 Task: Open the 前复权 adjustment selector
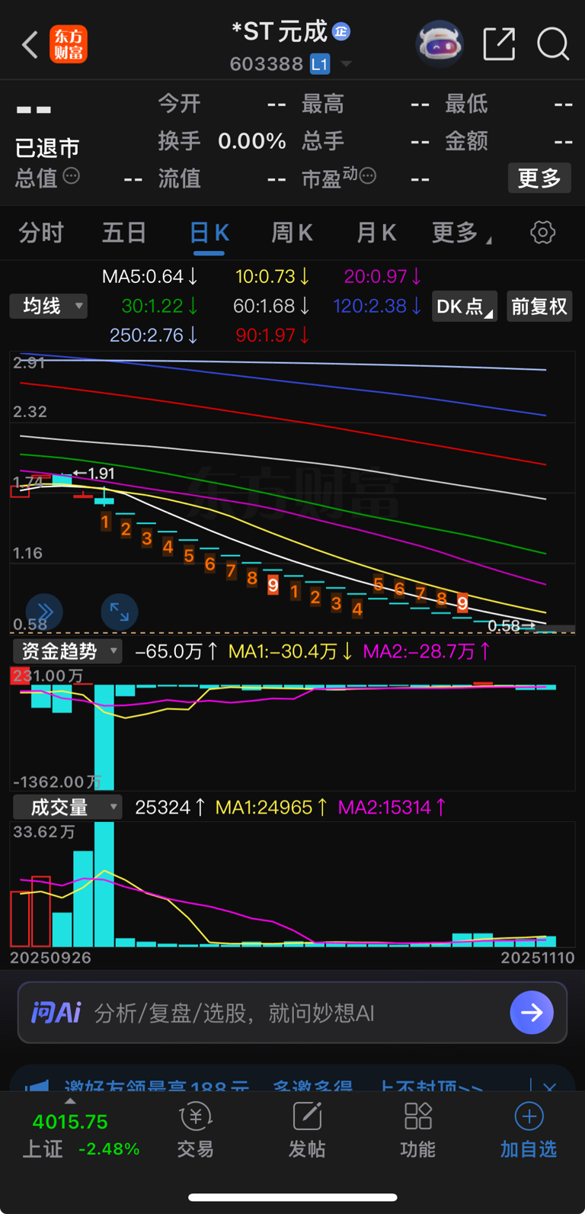(x=539, y=307)
